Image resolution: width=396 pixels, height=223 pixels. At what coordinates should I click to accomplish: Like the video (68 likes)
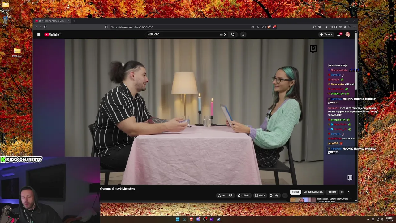tap(221, 195)
